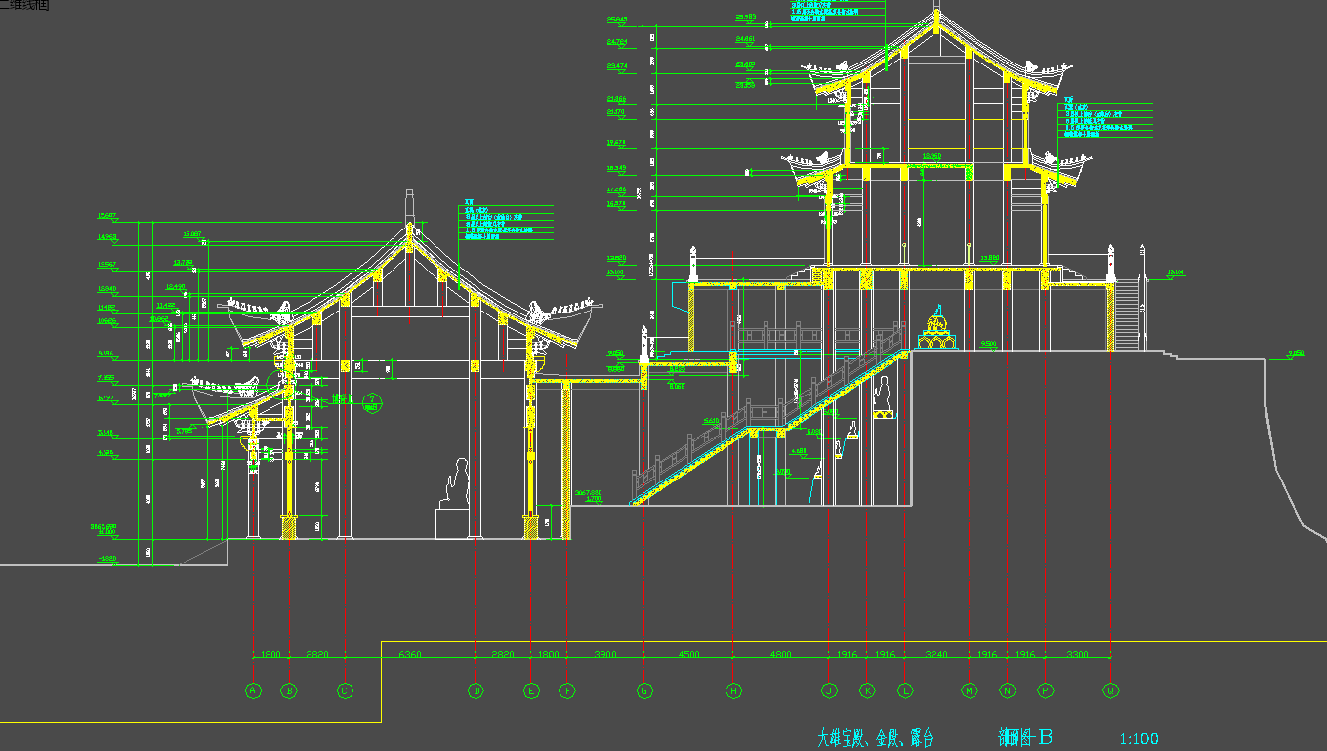This screenshot has height=751, width=1327.
Task: Click the seated statue in the left hall
Action: click(456, 485)
